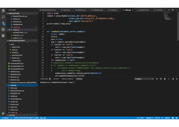Go to line via Ln 1, Col 1
Image resolution: width=179 pixels, height=127 pixels.
[141, 118]
